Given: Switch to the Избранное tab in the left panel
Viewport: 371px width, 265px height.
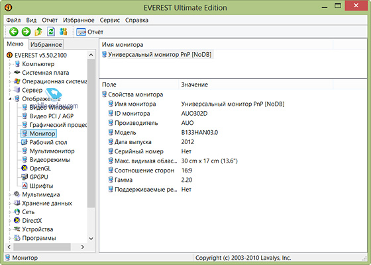Looking at the screenshot, I should pyautogui.click(x=46, y=44).
